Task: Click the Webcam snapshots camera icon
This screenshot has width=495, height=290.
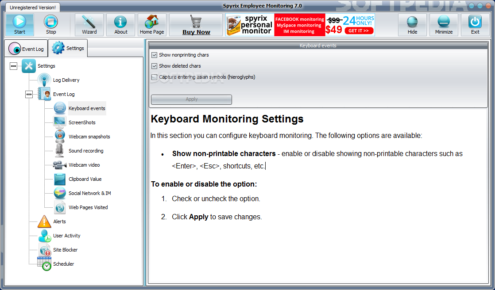Action: [60, 137]
